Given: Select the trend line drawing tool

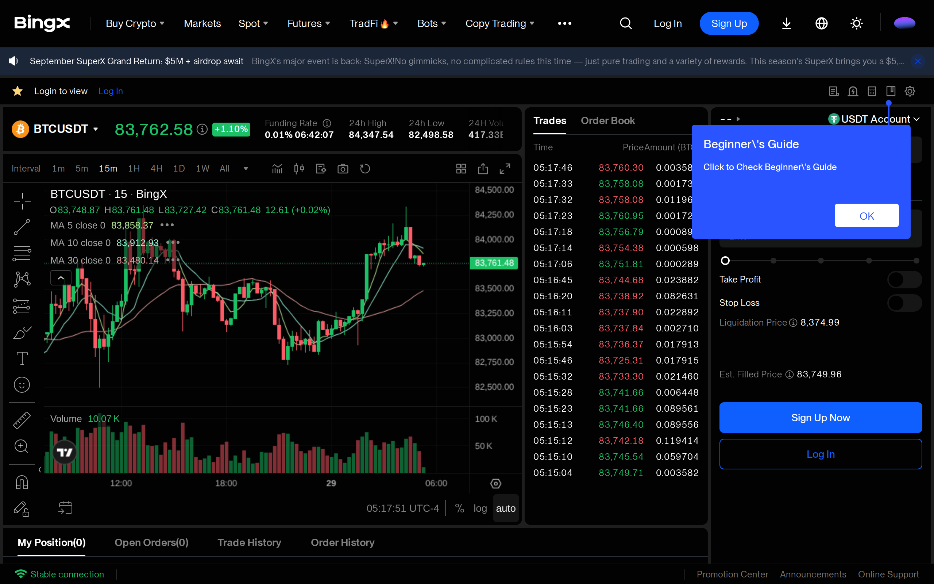Looking at the screenshot, I should coord(22,227).
